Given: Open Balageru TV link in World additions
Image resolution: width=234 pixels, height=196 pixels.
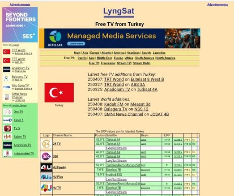Looking at the screenshot, I should 115,109.
